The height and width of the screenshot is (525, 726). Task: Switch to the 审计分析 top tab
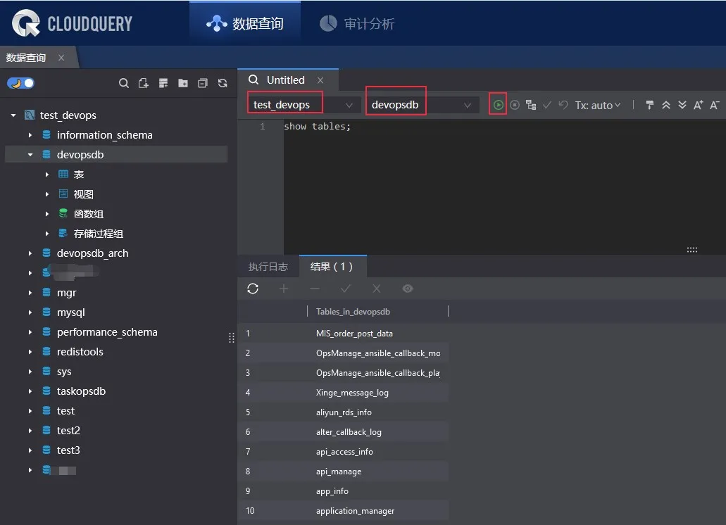pos(358,23)
